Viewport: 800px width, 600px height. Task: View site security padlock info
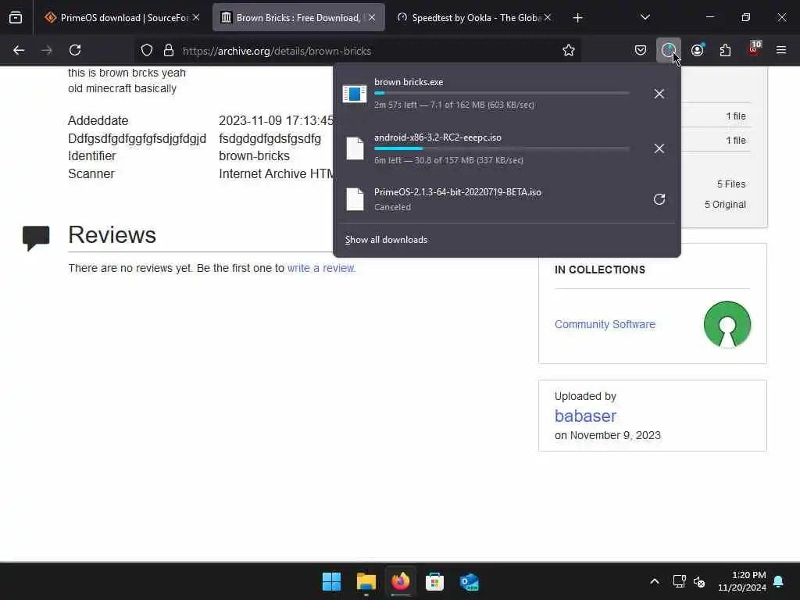pos(169,51)
